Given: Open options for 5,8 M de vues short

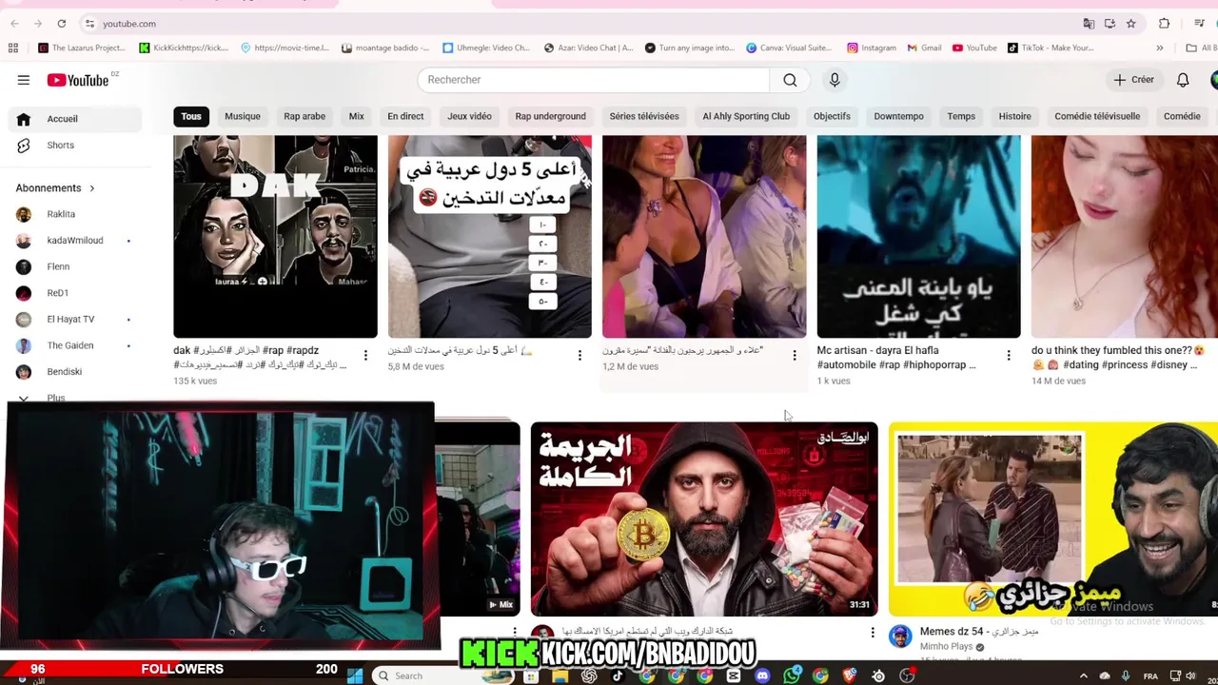Looking at the screenshot, I should 580,356.
